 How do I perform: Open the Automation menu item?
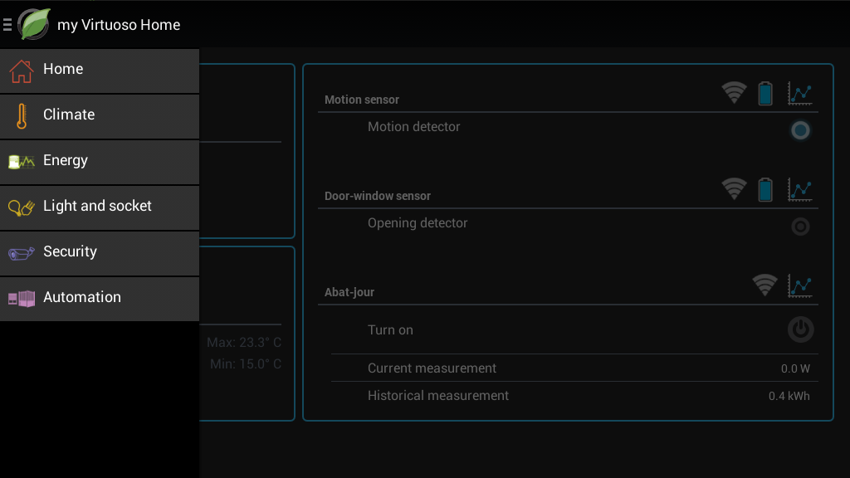pyautogui.click(x=100, y=299)
